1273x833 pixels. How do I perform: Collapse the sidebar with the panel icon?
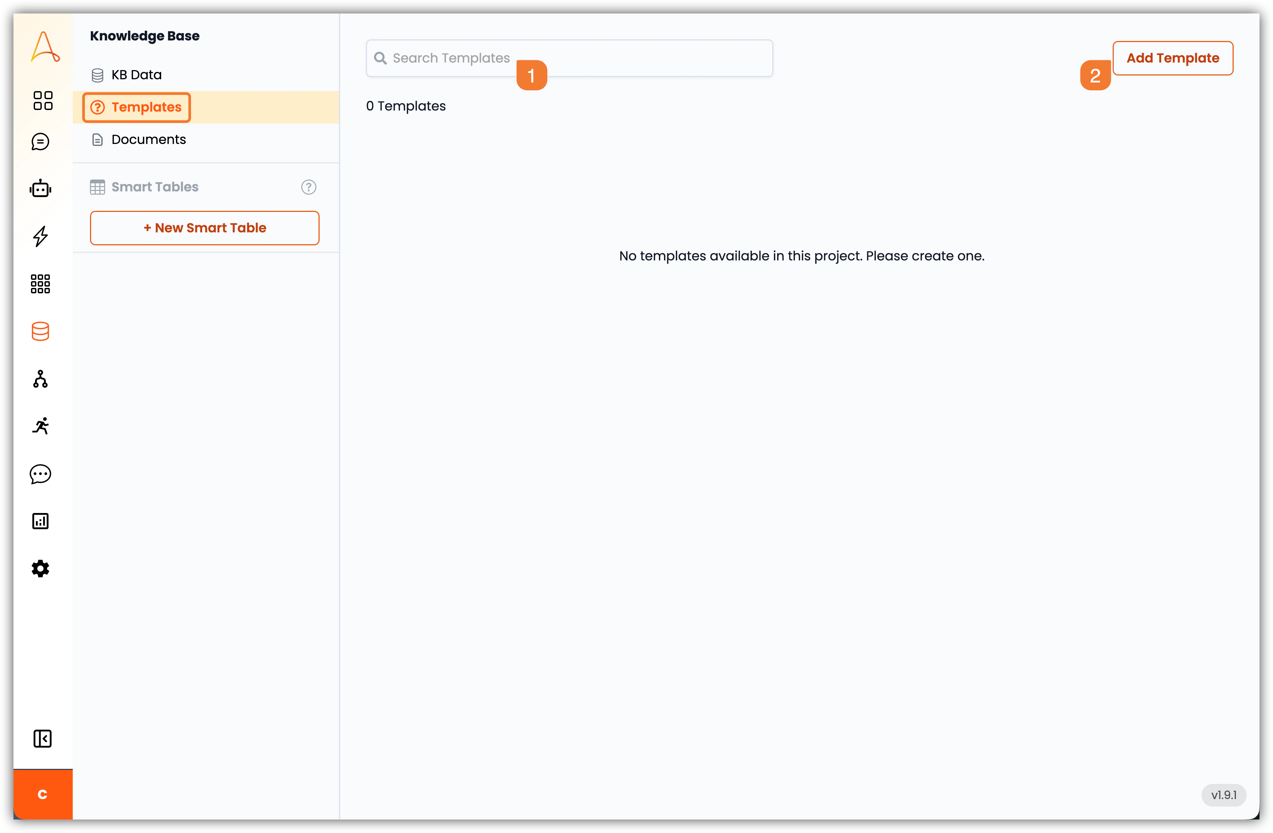tap(43, 739)
